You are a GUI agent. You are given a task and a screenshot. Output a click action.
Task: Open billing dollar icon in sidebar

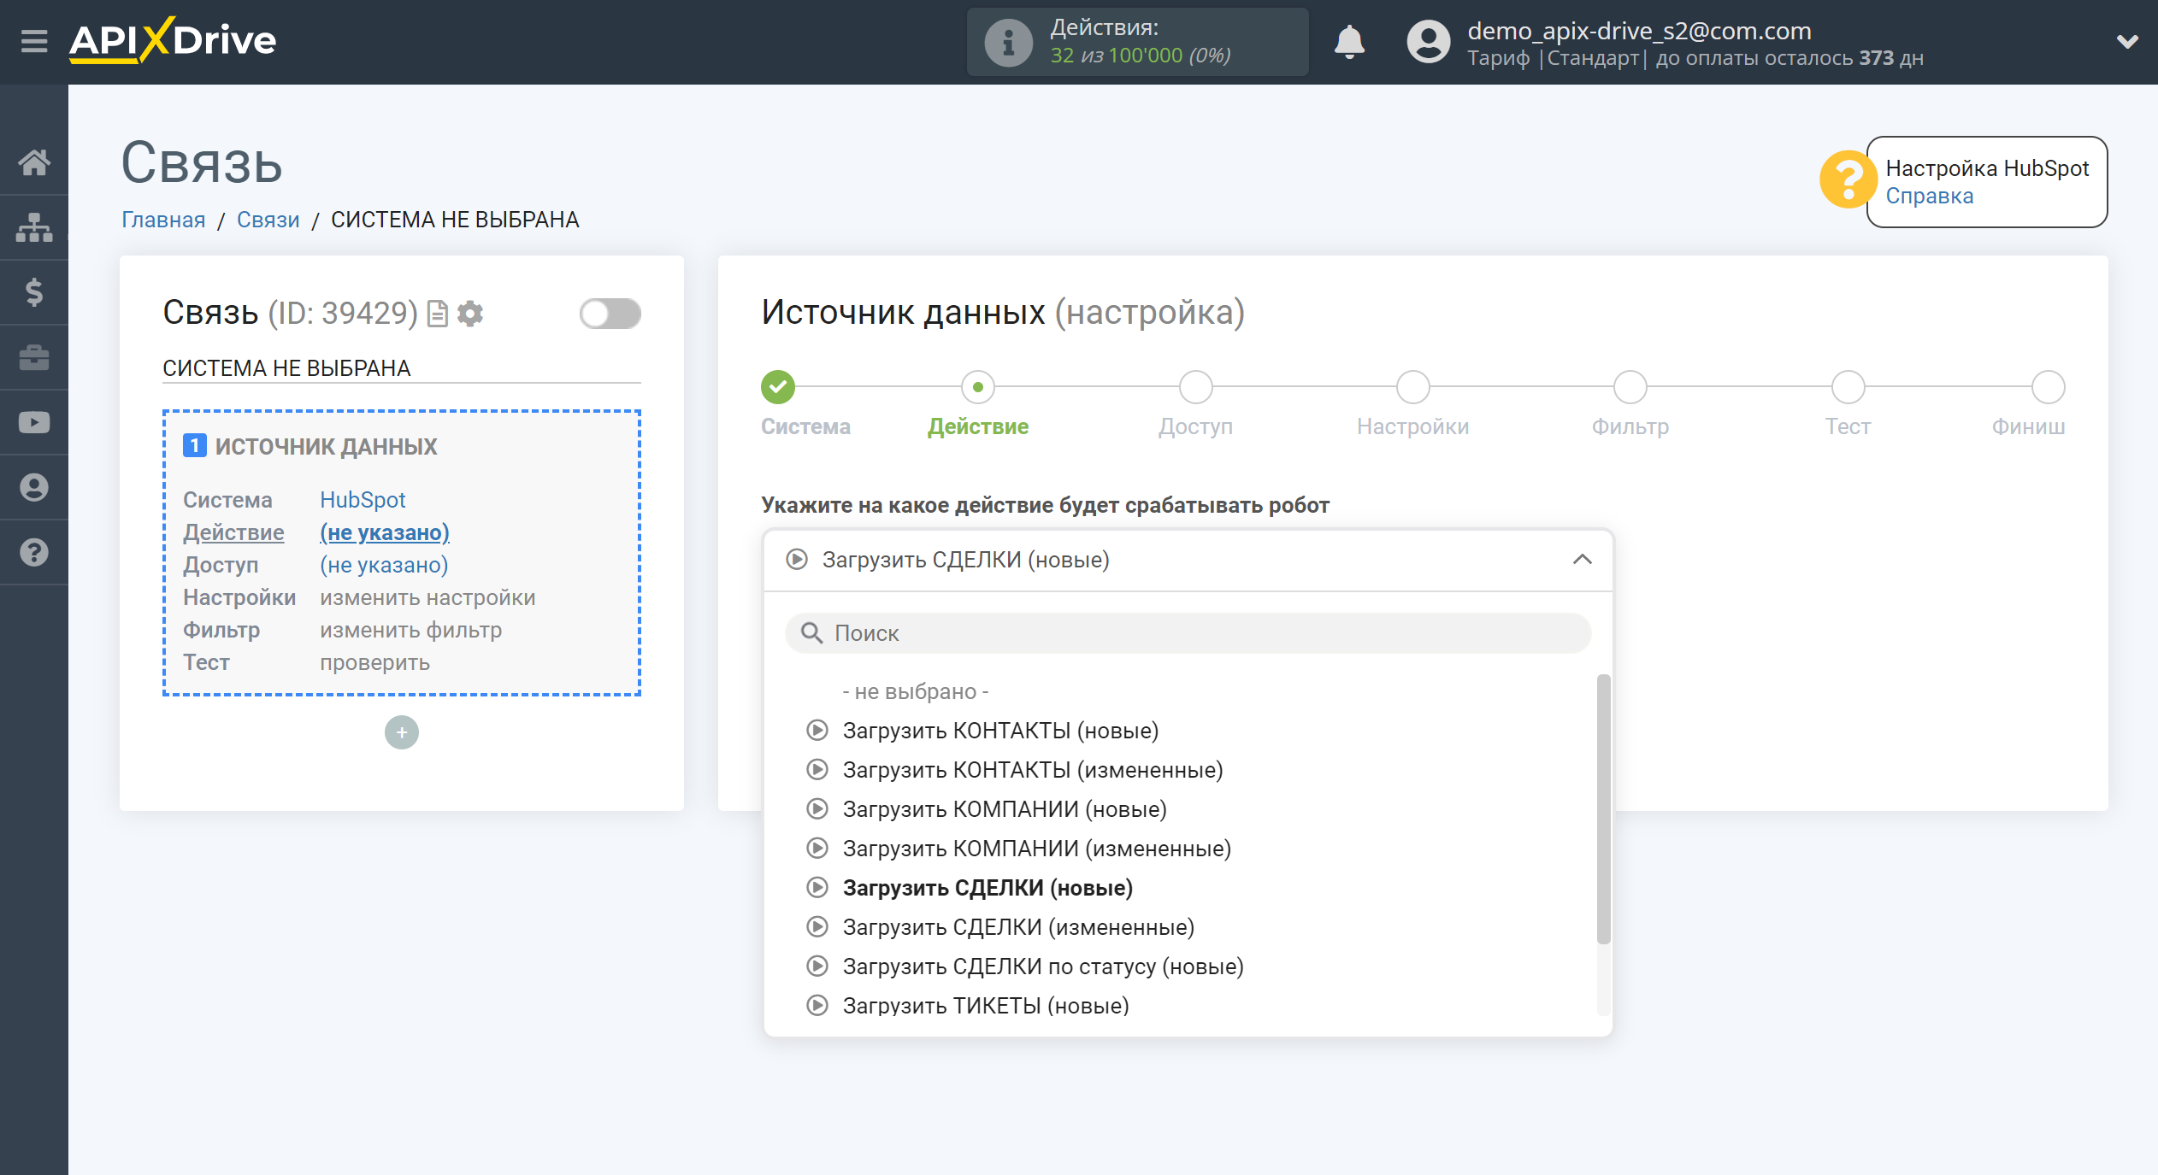click(34, 292)
